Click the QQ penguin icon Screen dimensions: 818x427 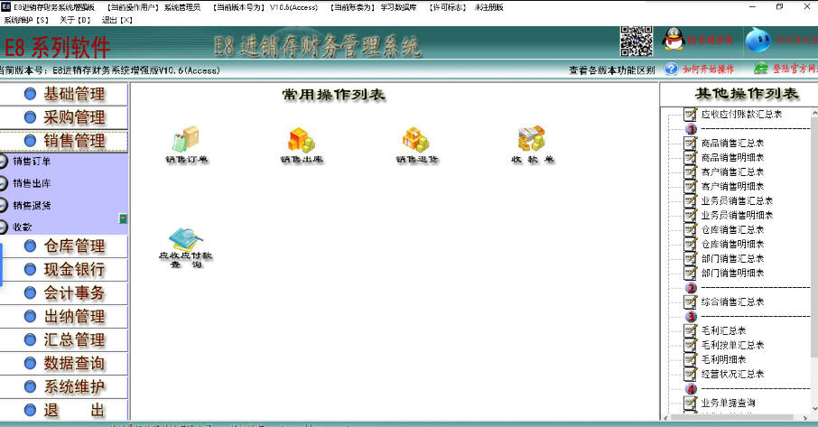pyautogui.click(x=674, y=39)
